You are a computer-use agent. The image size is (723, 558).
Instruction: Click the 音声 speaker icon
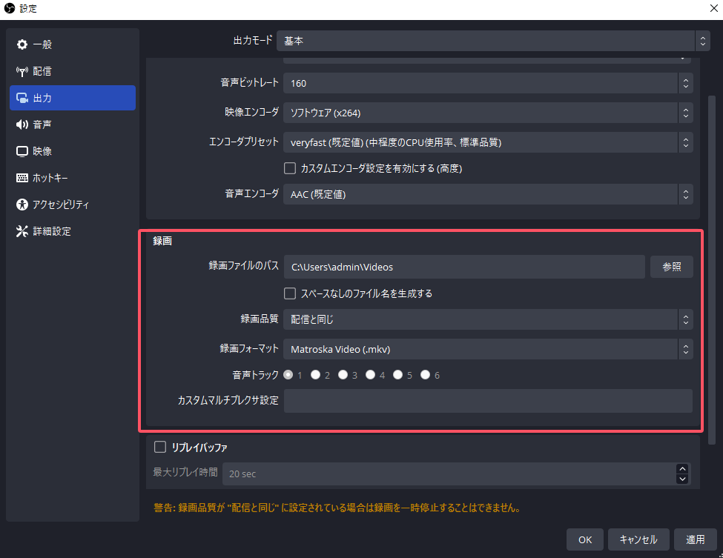coord(22,124)
